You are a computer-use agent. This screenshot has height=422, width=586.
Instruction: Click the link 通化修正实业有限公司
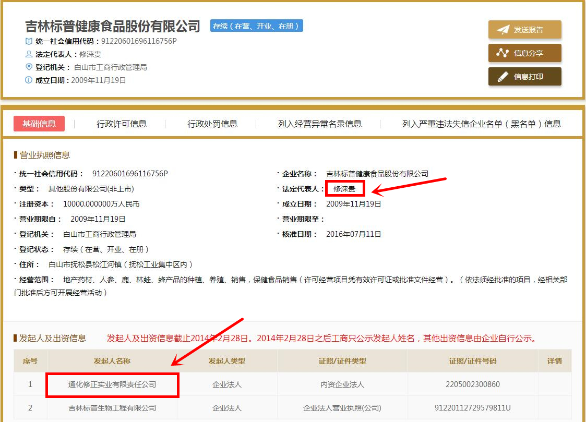113,384
